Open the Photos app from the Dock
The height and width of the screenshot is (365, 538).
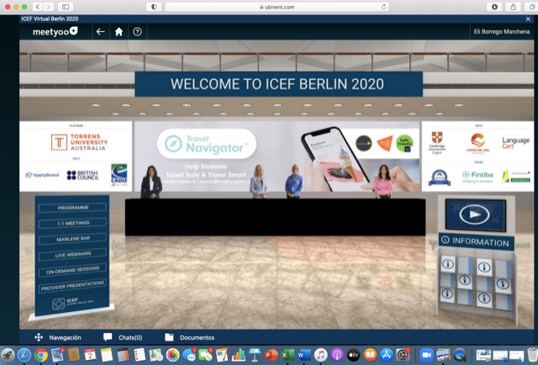172,355
